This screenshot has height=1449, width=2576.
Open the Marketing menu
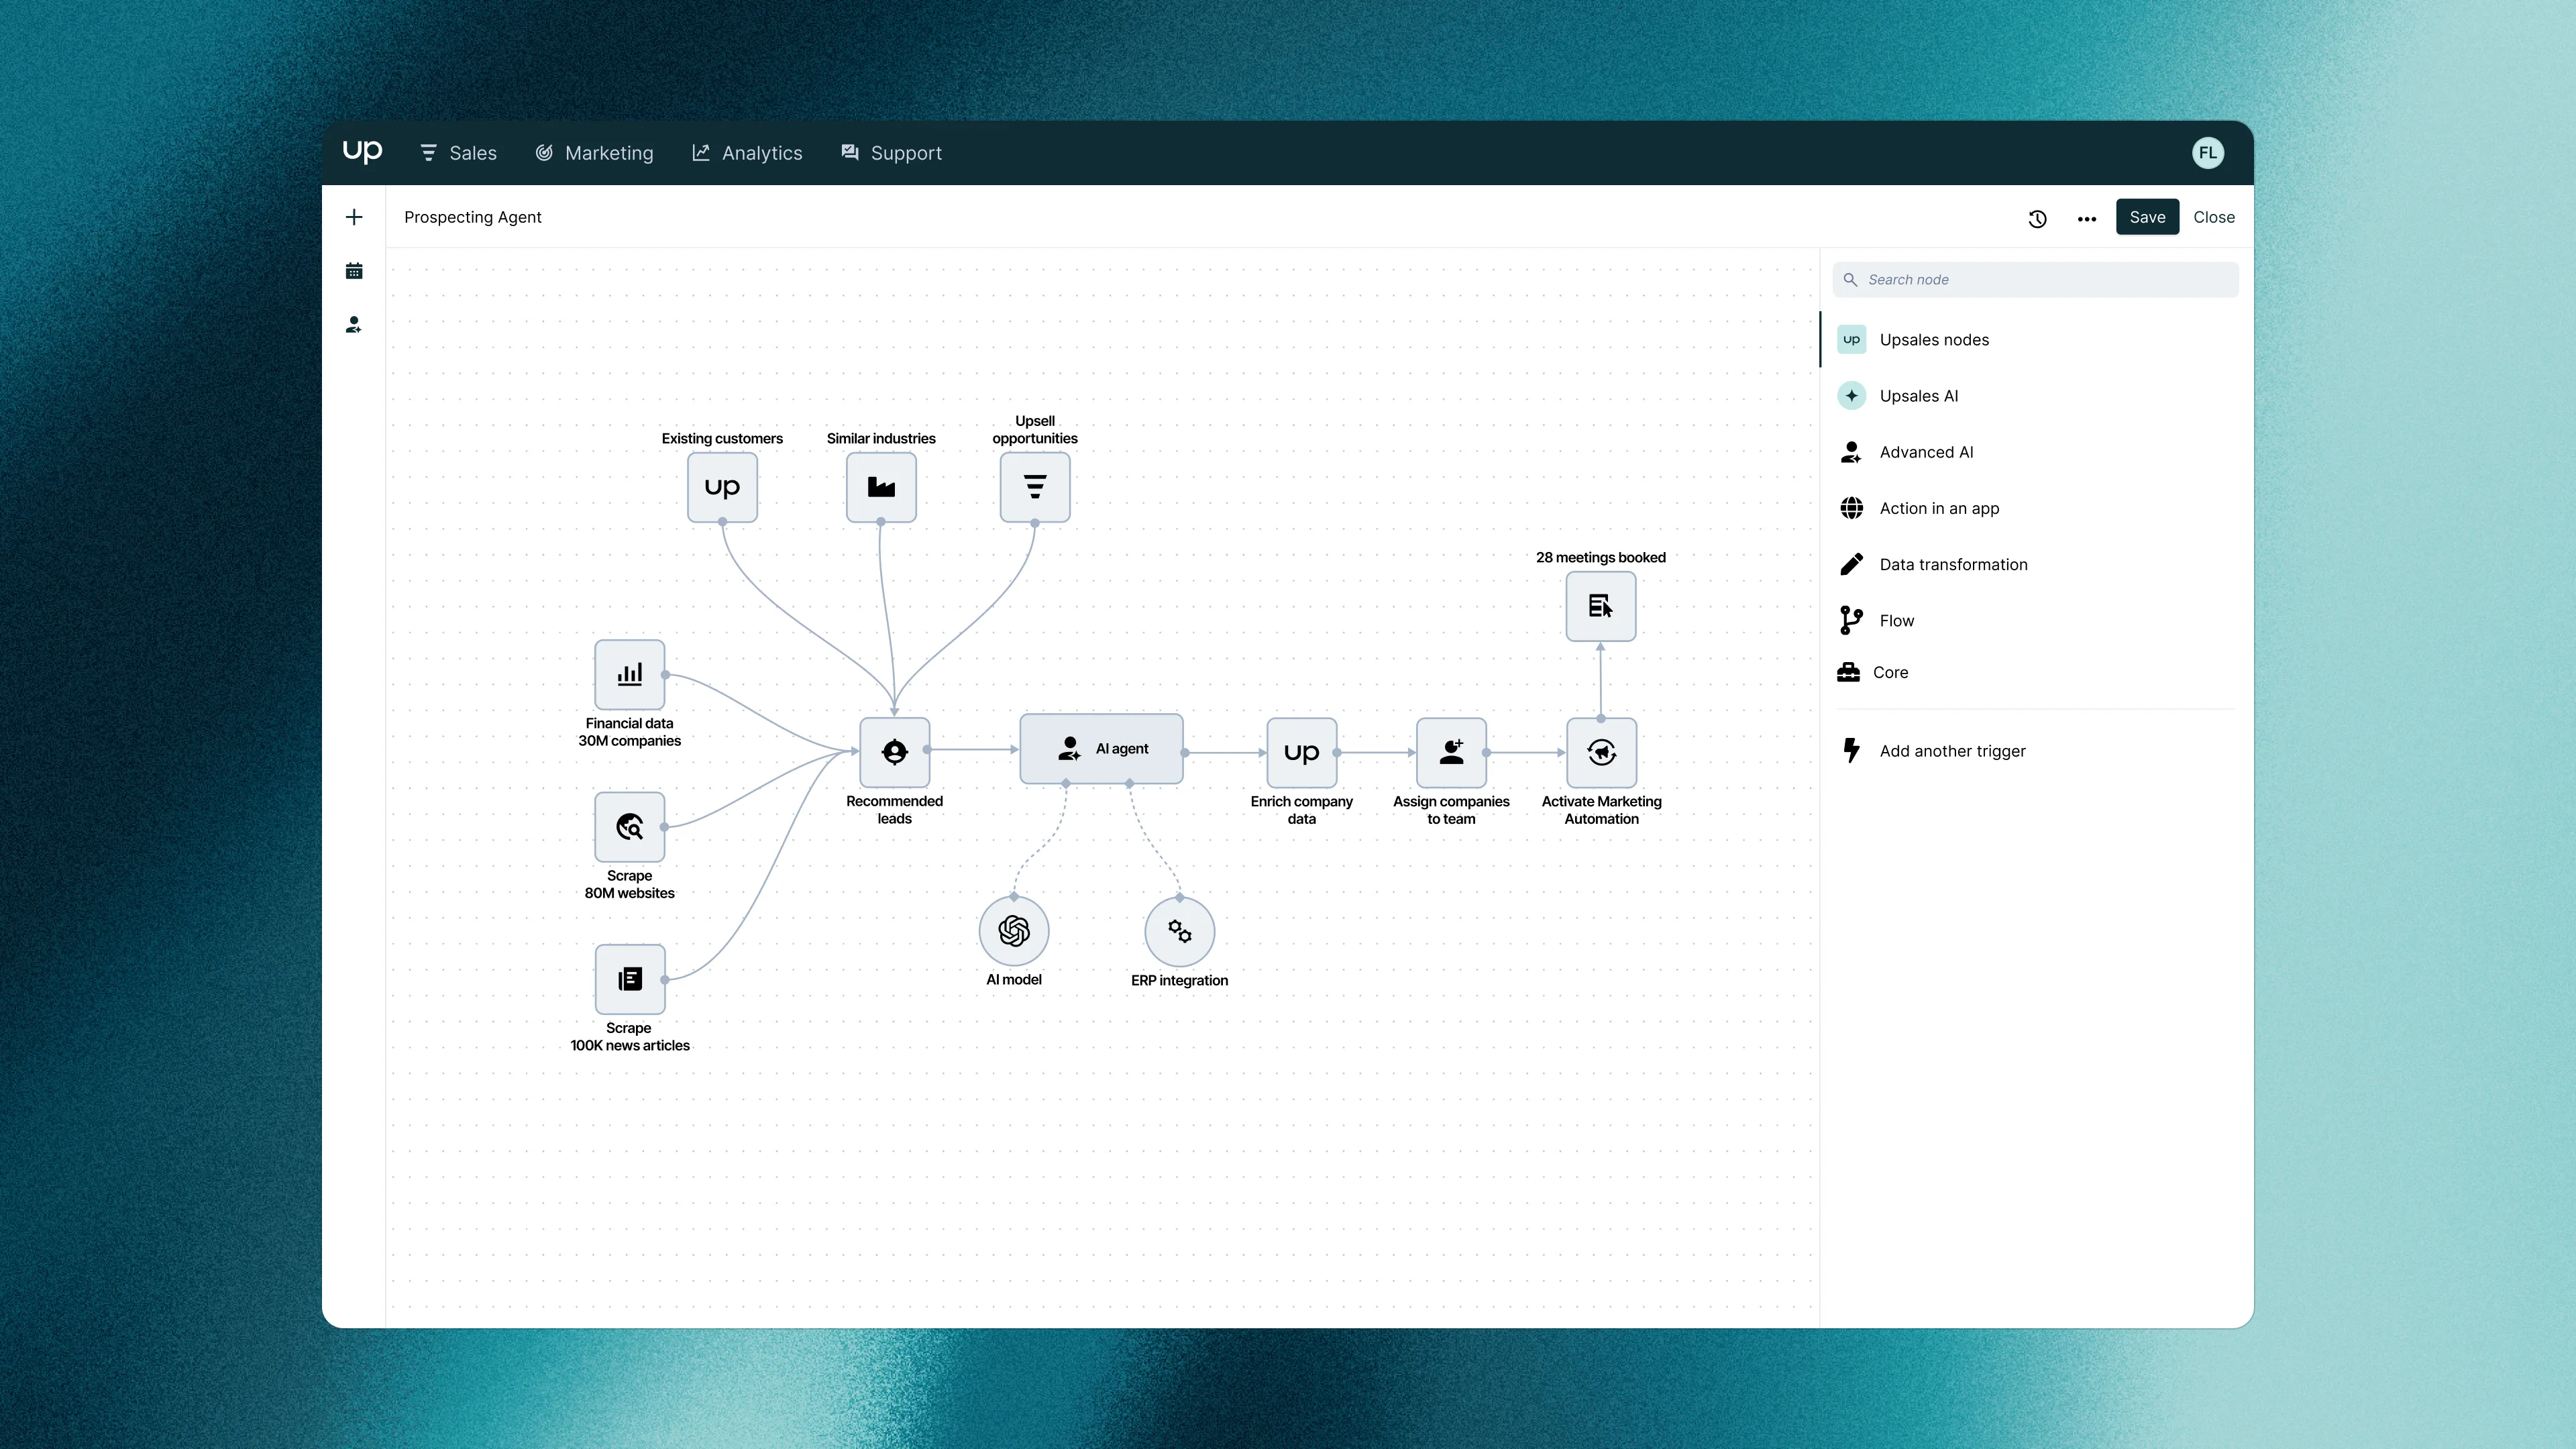(x=594, y=153)
